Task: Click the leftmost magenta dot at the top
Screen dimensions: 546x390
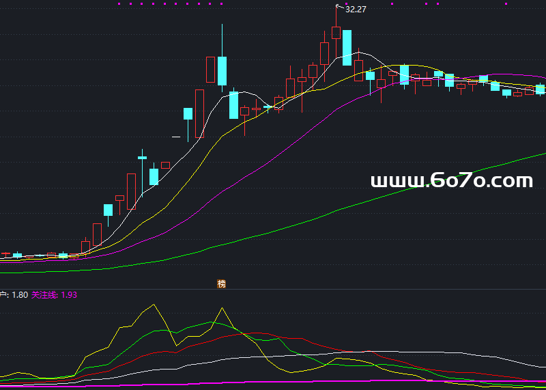Action: pos(119,3)
